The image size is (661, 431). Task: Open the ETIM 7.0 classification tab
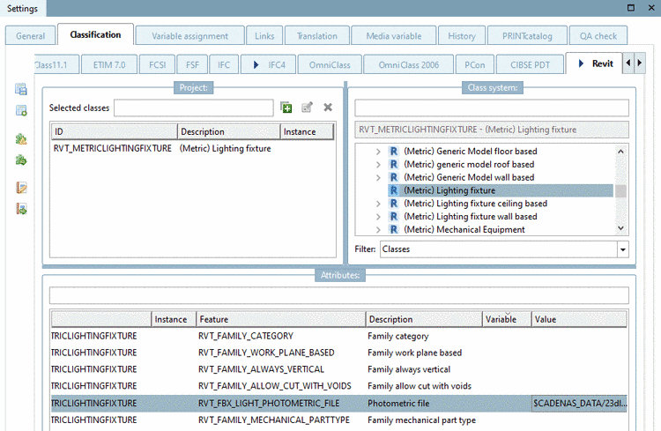point(110,64)
